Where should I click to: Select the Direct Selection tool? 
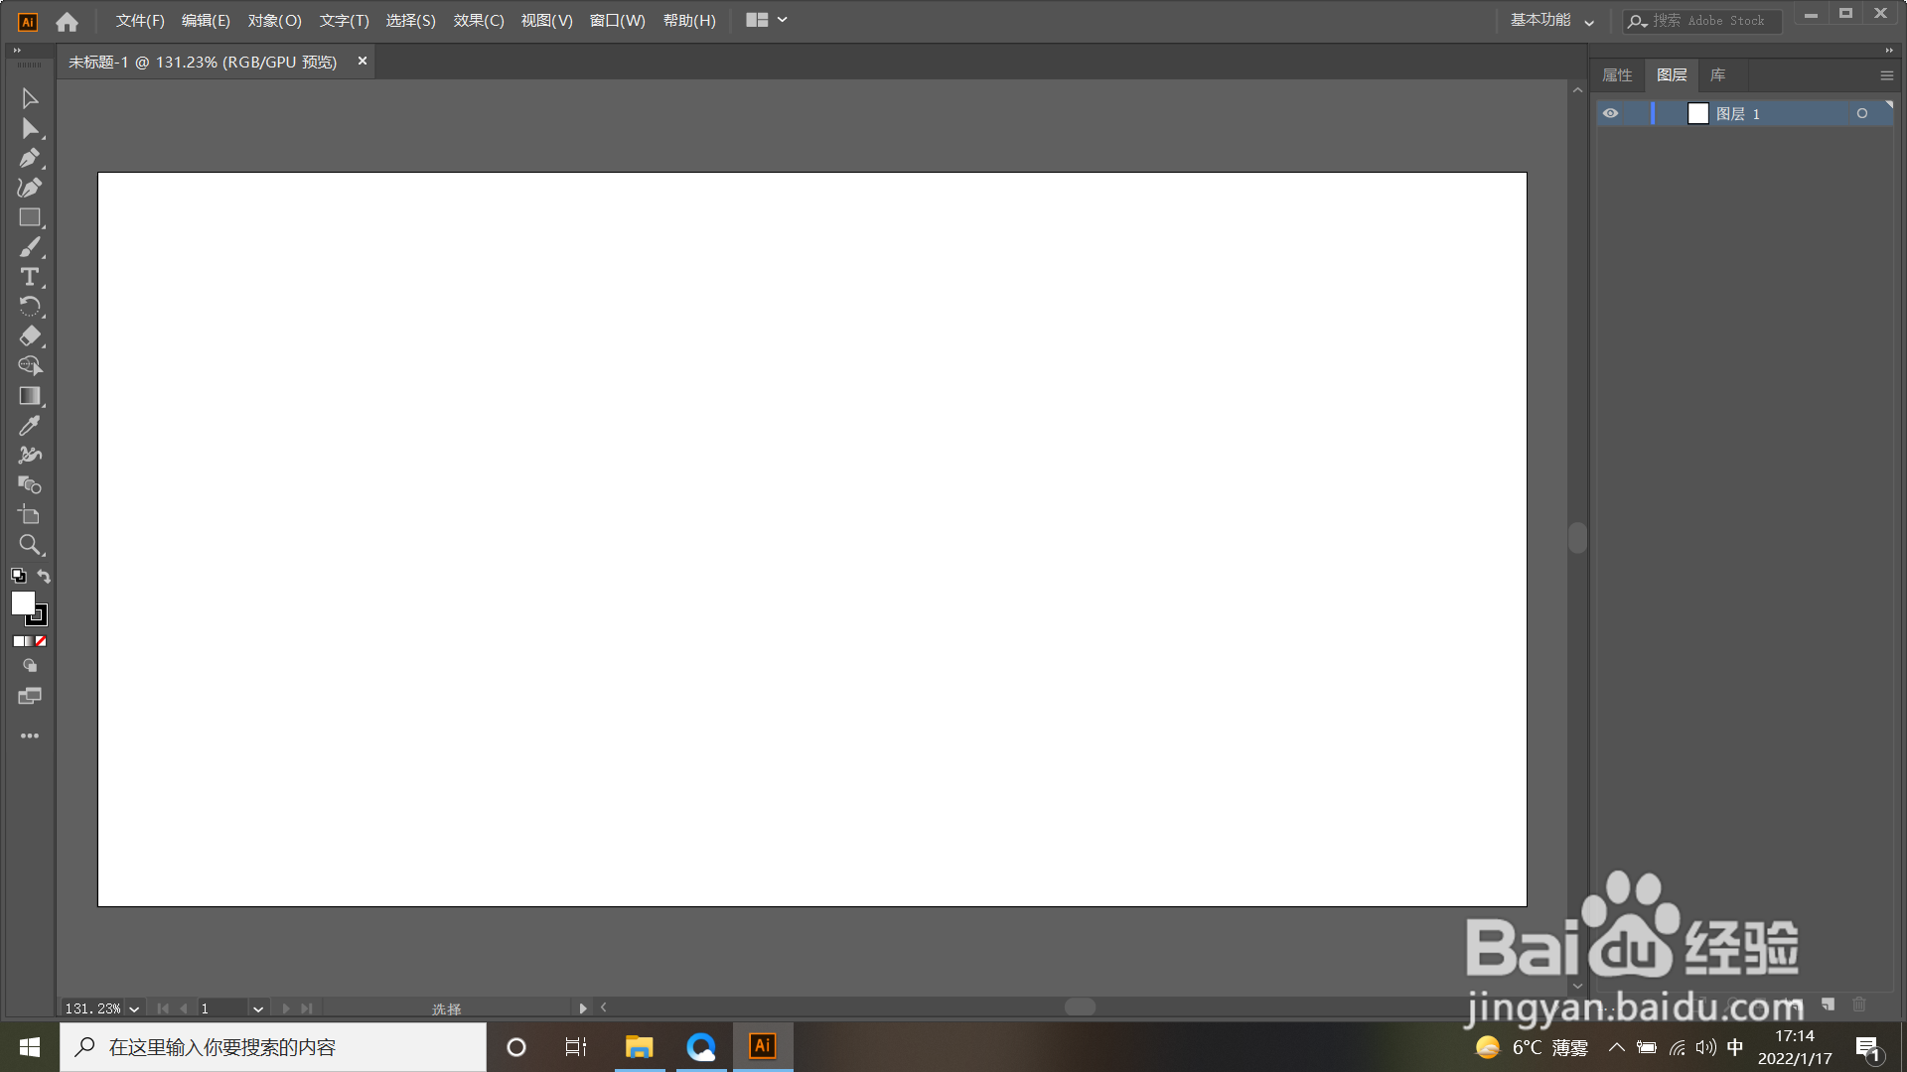tap(29, 128)
